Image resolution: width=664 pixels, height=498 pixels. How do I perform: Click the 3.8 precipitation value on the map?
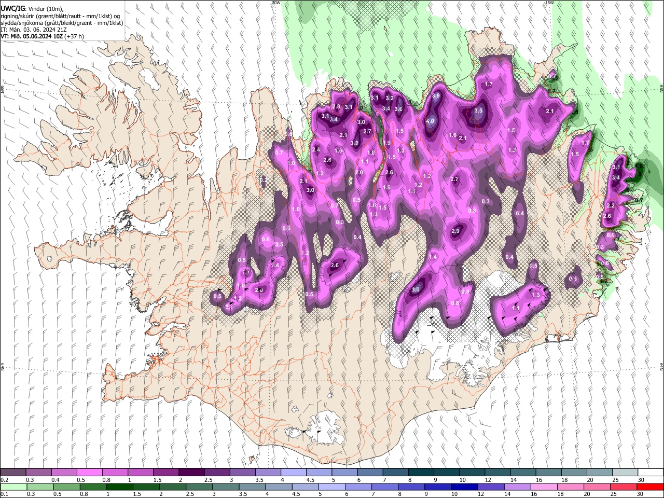click(x=416, y=289)
